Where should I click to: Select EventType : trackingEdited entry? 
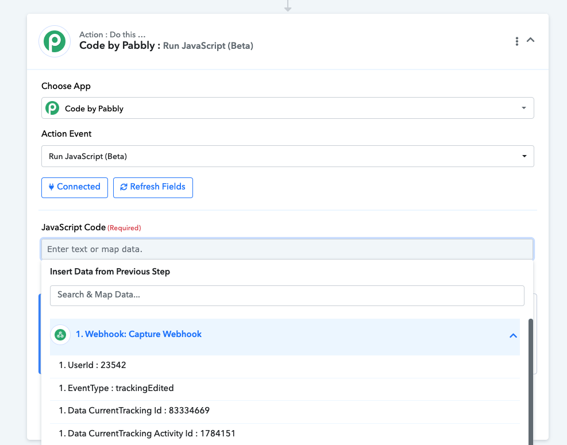(284, 388)
